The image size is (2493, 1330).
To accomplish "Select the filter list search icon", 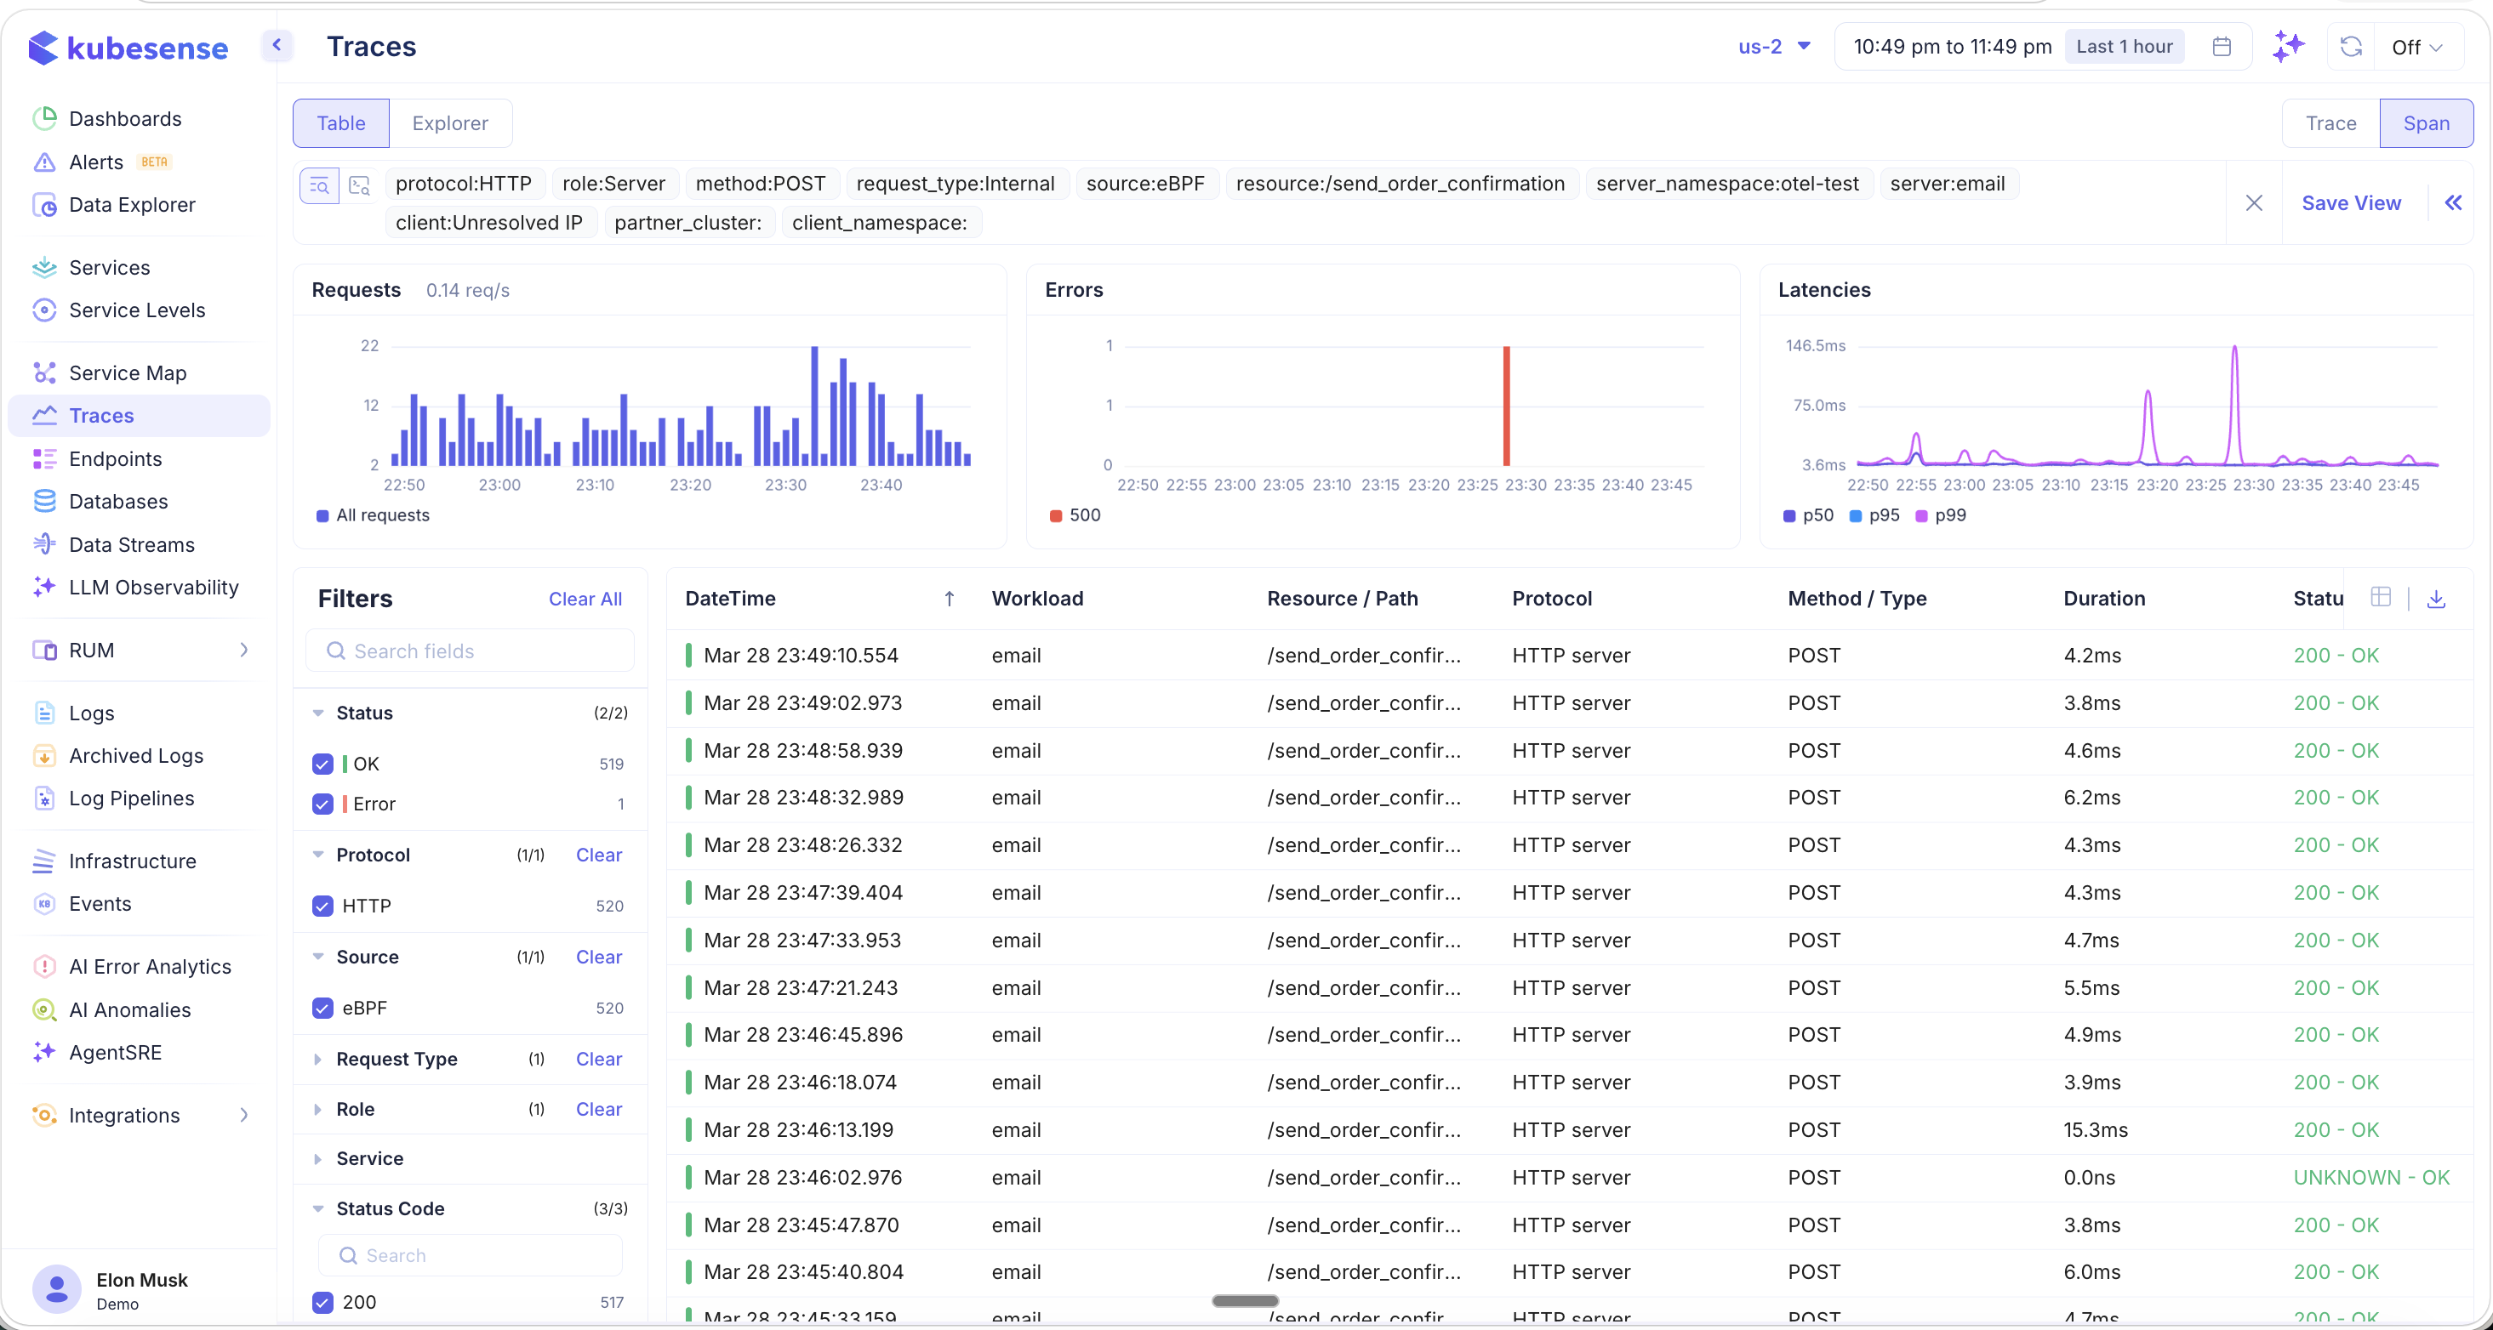I will tap(319, 185).
